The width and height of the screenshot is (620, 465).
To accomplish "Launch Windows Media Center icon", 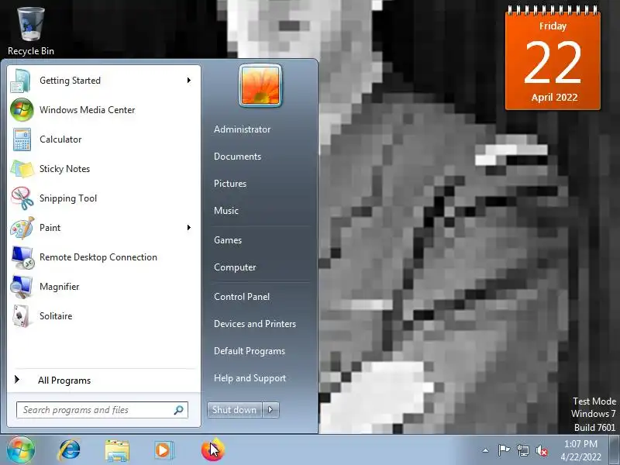I will click(x=22, y=110).
